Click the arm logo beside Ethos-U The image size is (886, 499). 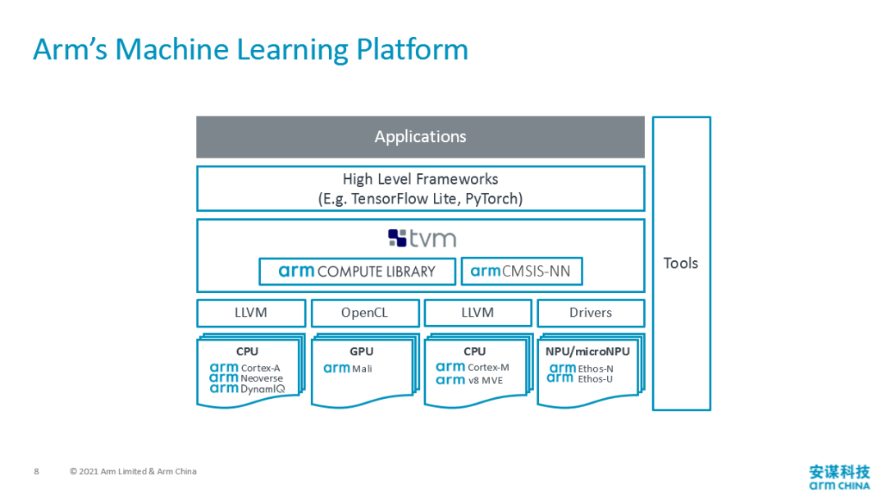[560, 378]
